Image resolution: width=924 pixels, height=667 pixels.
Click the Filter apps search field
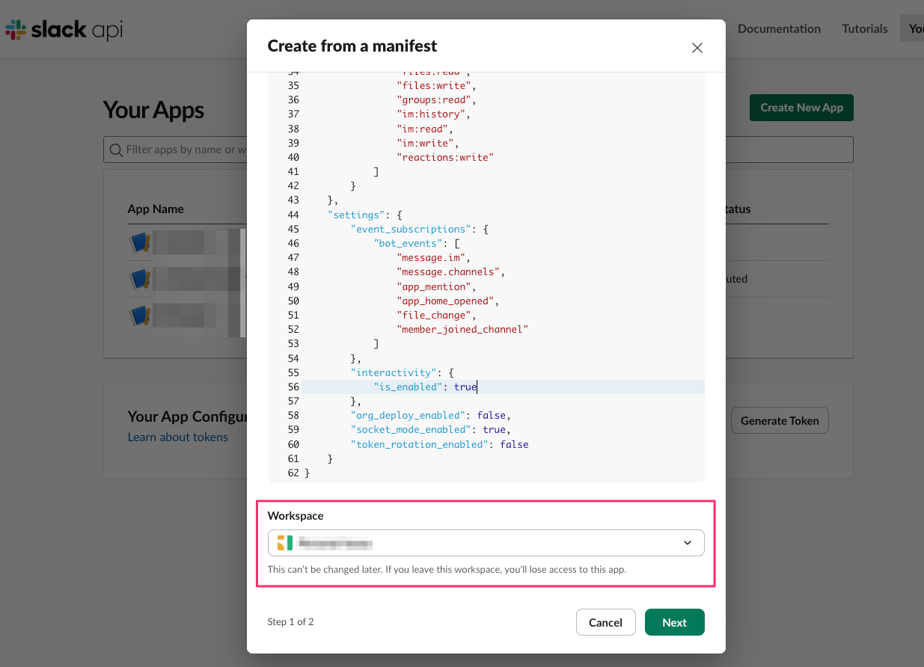pos(478,150)
